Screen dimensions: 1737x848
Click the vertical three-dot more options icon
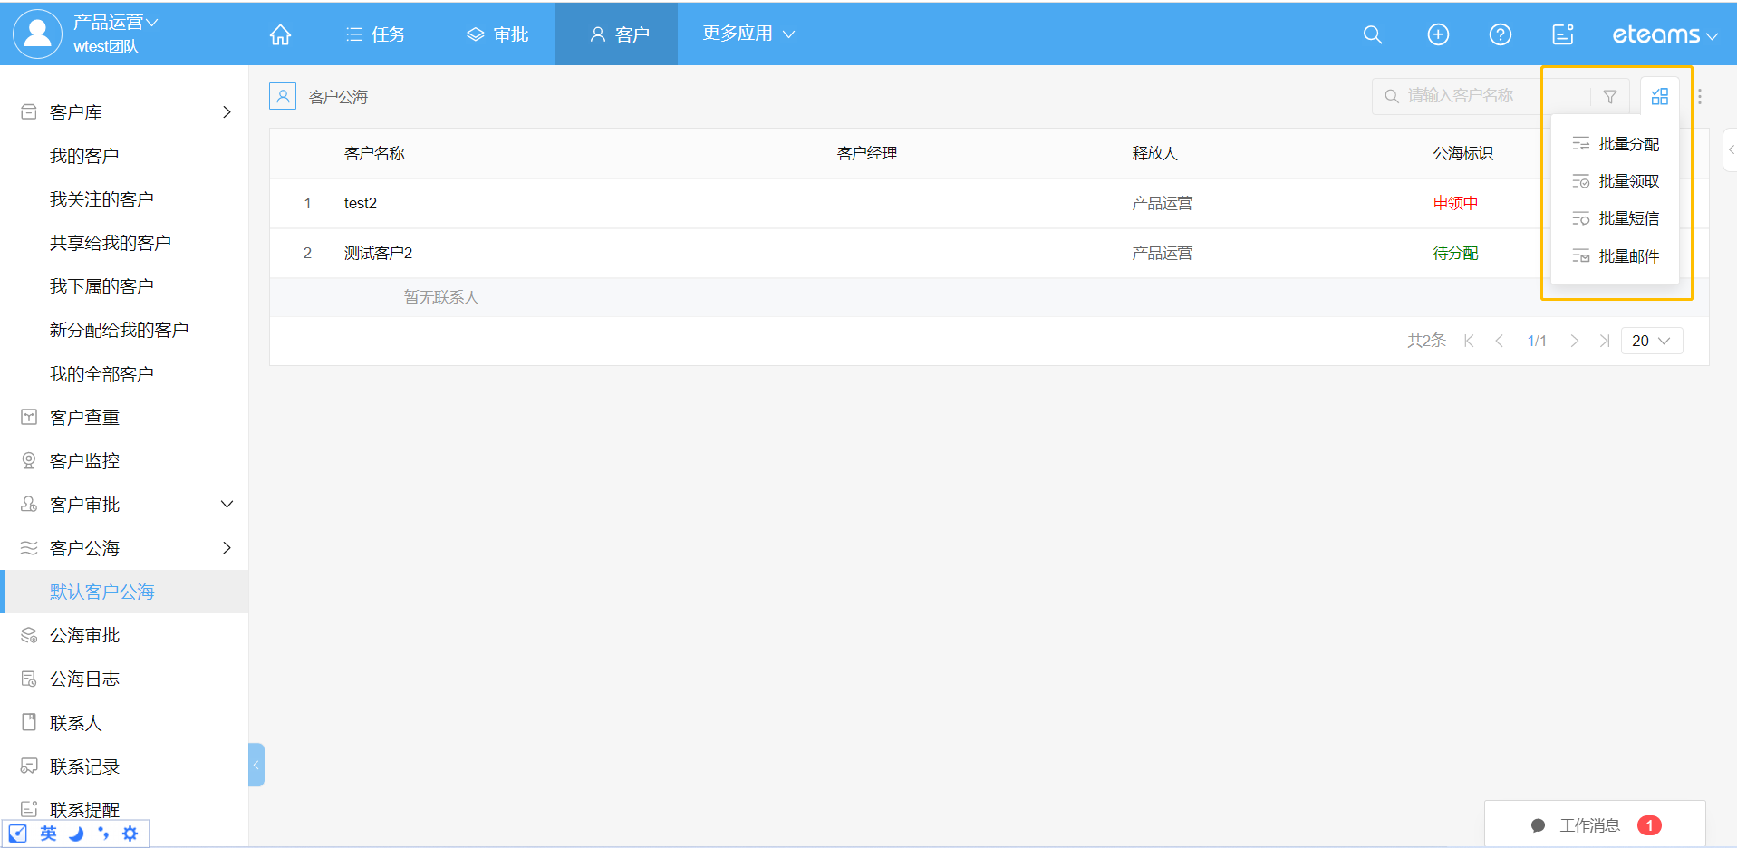click(1699, 97)
